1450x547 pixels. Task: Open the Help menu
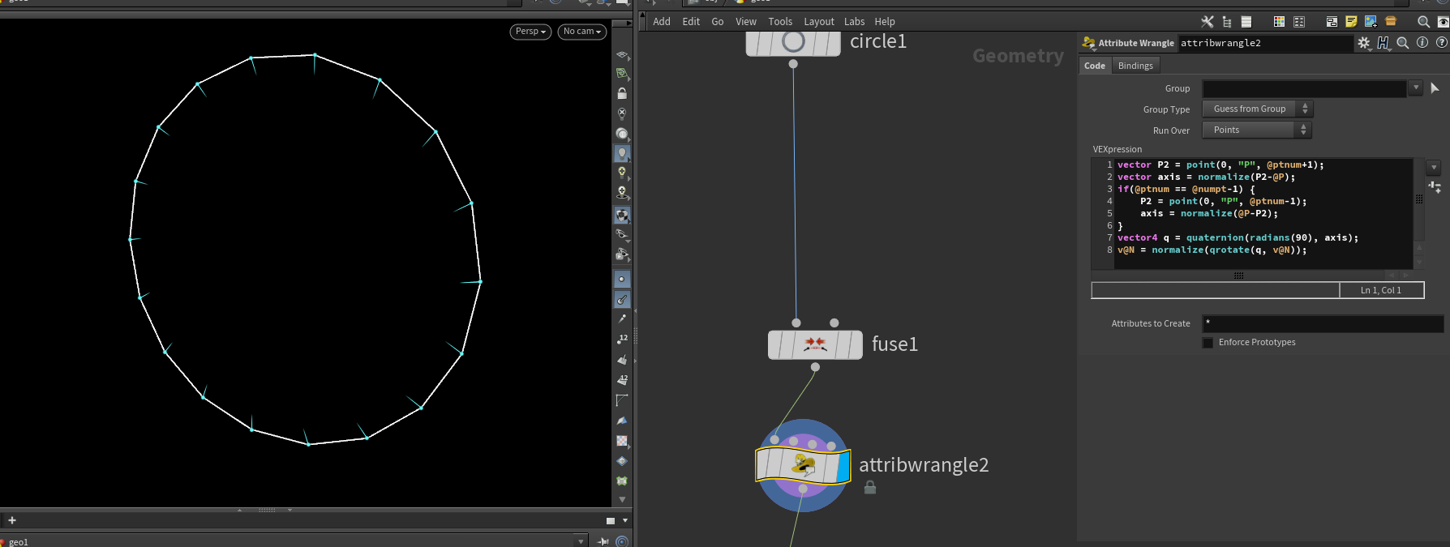tap(885, 22)
